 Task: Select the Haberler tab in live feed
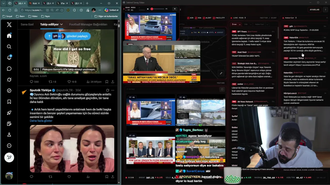coord(259,24)
